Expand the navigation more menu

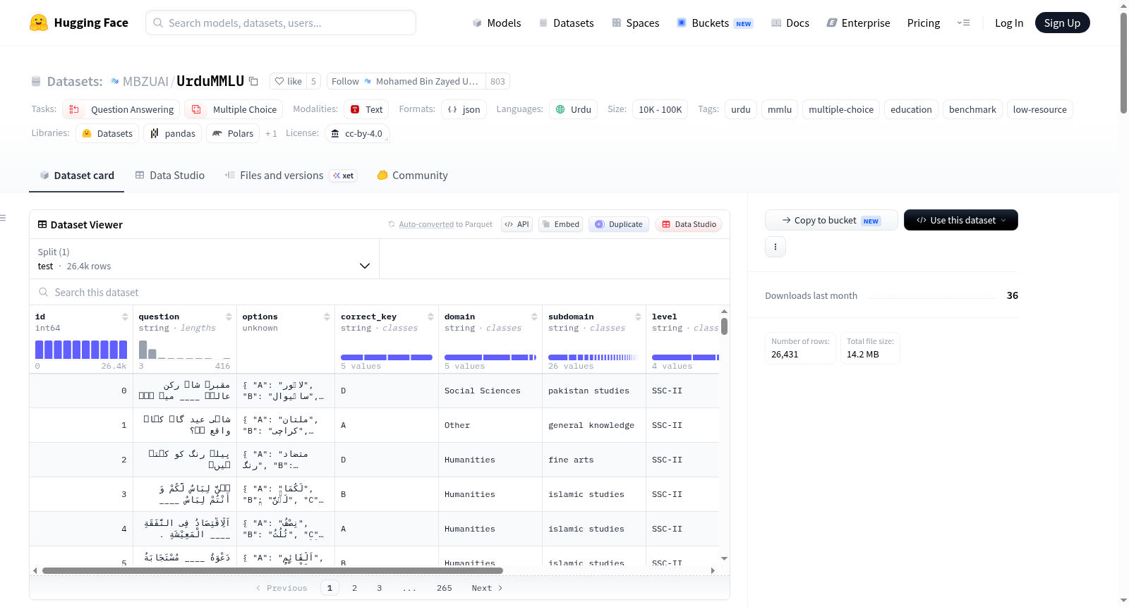[x=963, y=23]
